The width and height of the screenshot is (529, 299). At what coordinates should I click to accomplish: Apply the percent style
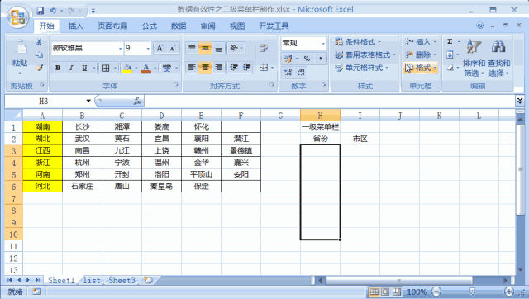click(307, 59)
